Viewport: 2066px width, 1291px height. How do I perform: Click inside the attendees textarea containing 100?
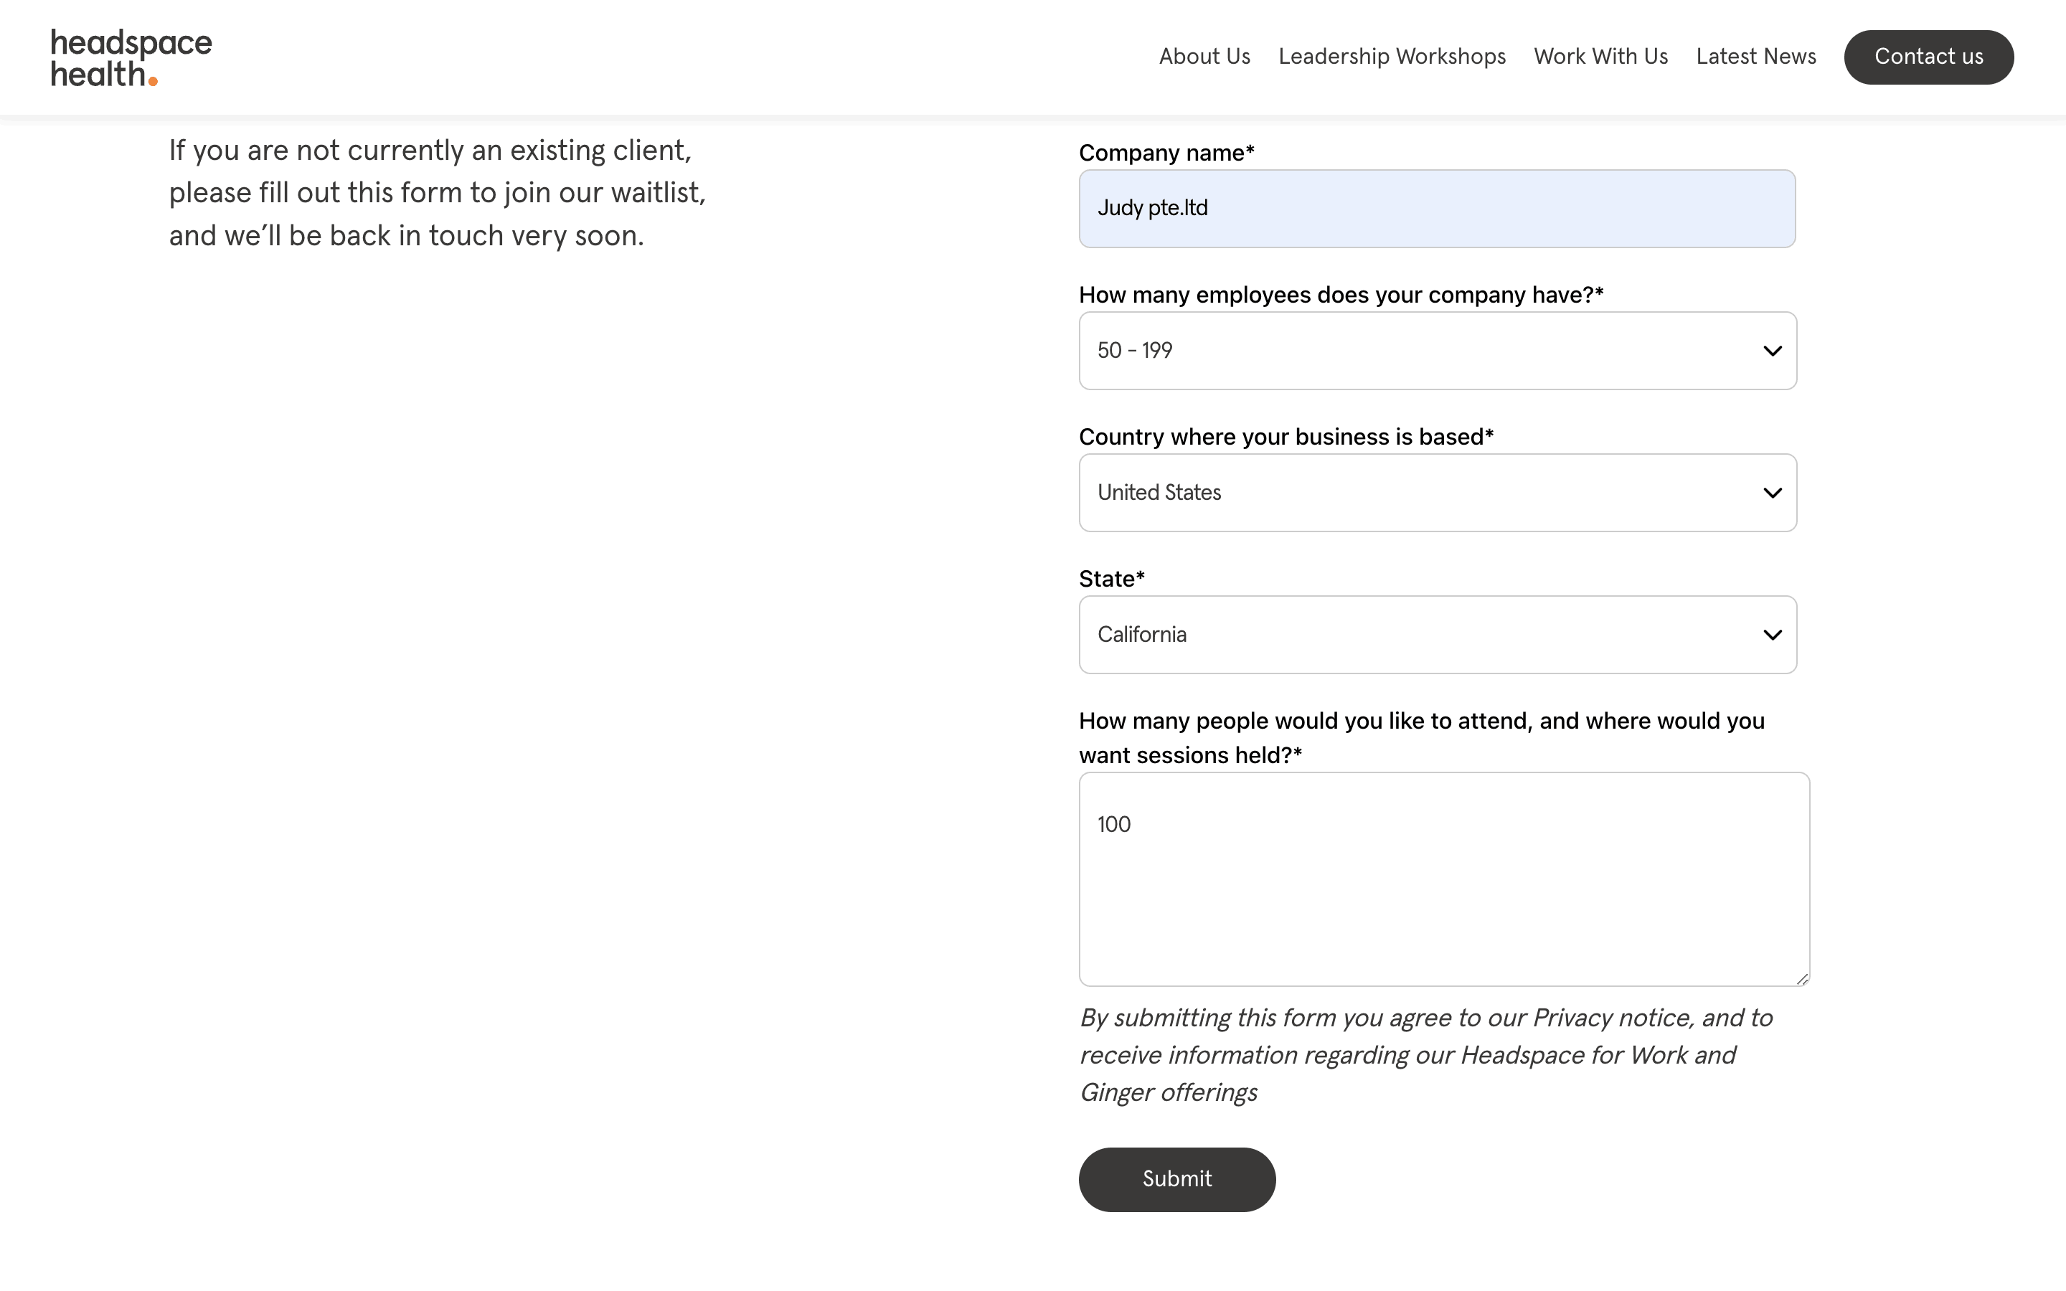point(1443,879)
